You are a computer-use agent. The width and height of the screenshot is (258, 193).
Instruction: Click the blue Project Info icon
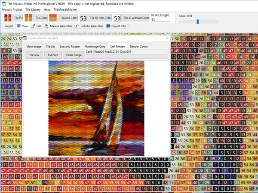coord(108,26)
